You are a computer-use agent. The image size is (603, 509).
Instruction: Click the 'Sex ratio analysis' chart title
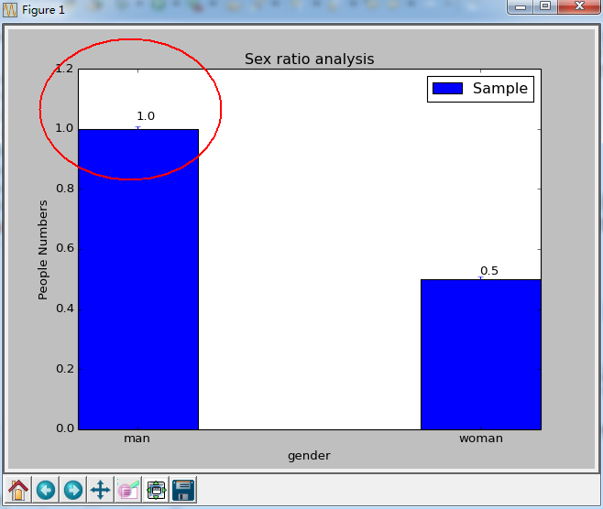pyautogui.click(x=309, y=60)
